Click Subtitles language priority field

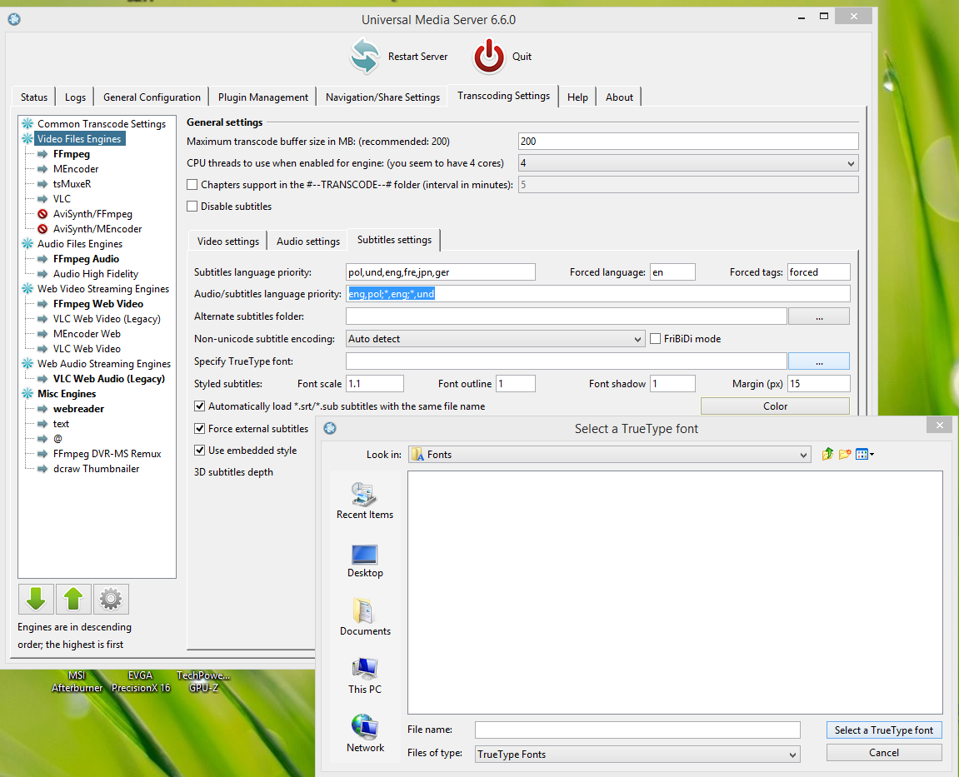tap(441, 272)
